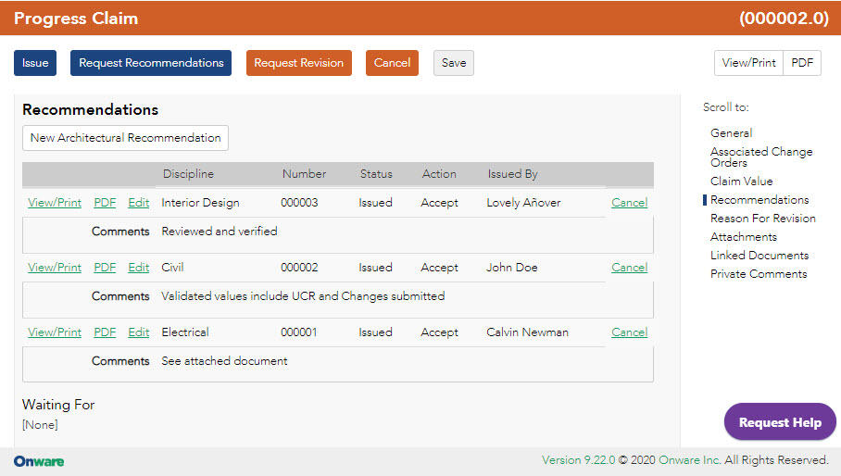
Task: Jump to Claim Value section
Action: (x=741, y=182)
